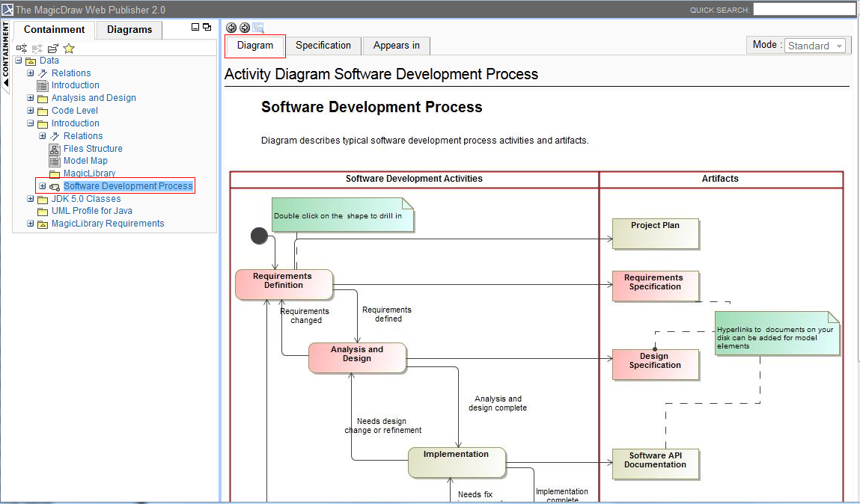Screen dimensions: 860x504
Task: Click the yellow star favorites icon
Action: click(69, 48)
